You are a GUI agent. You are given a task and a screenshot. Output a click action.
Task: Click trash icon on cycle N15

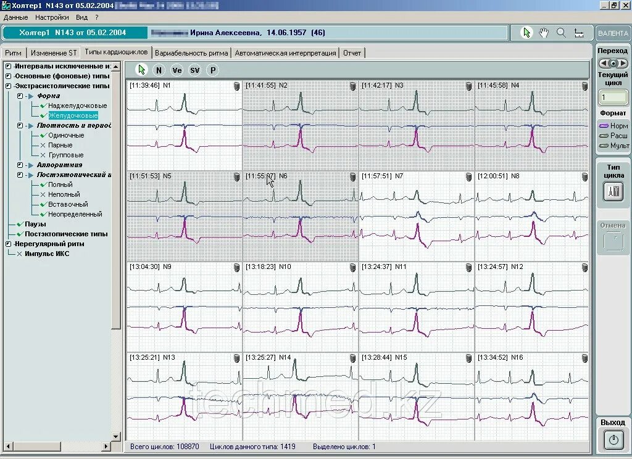pos(469,358)
